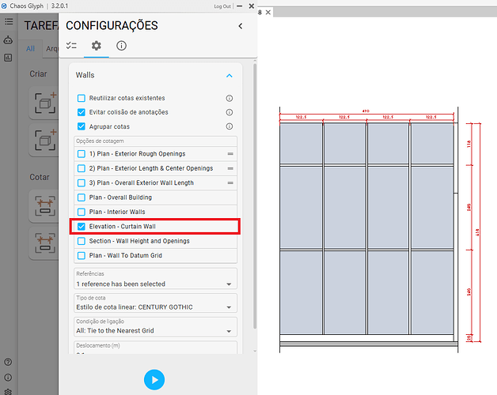Open the checklist tab icon in Configurações
Viewport: 497px width, 395px height.
coord(71,46)
